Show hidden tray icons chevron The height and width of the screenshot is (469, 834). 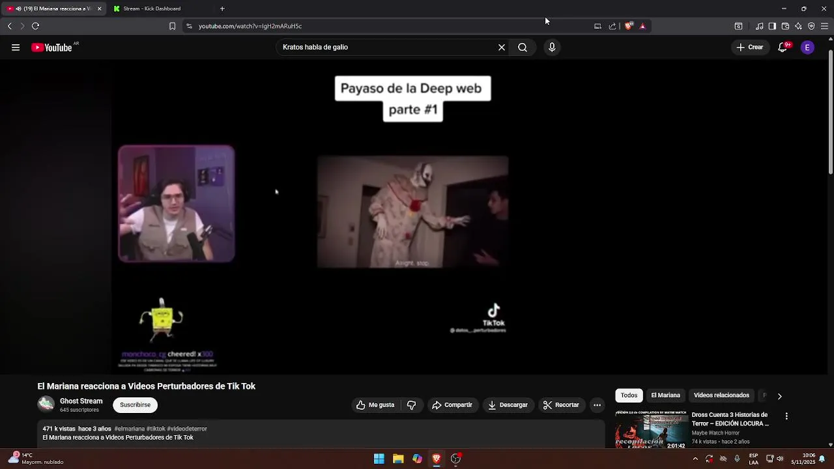695,459
